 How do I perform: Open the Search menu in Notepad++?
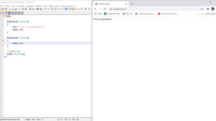coord(7,6)
